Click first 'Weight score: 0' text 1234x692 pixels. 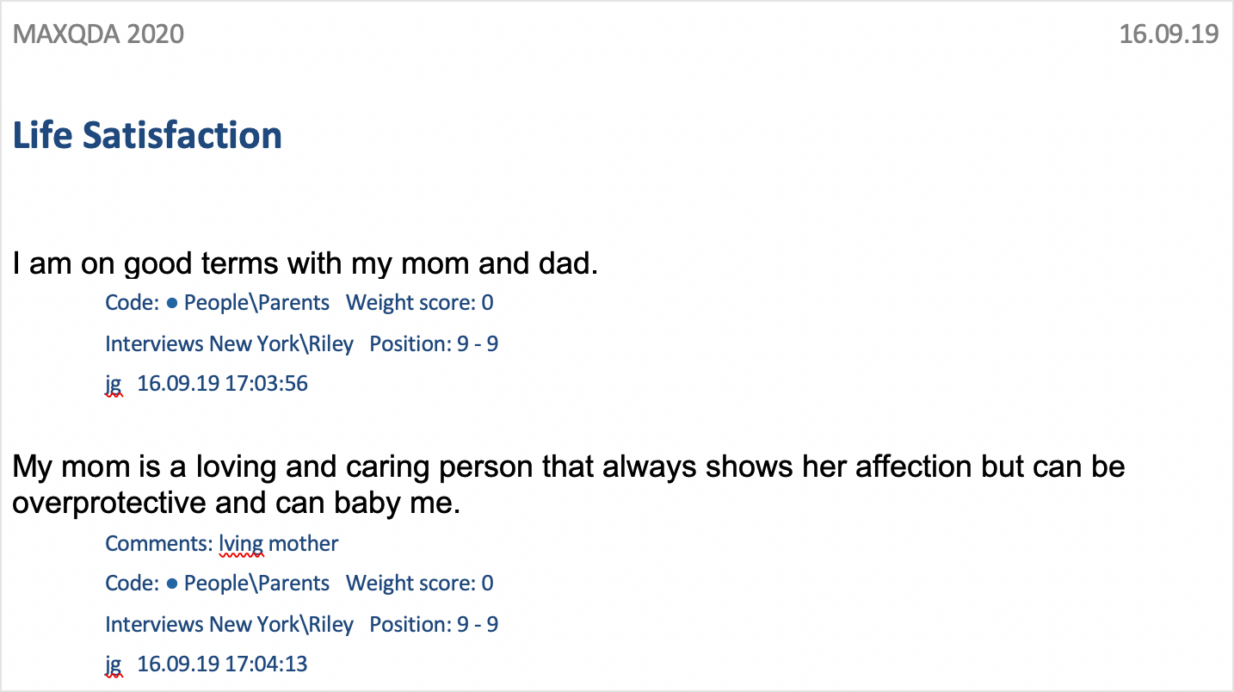tap(420, 303)
